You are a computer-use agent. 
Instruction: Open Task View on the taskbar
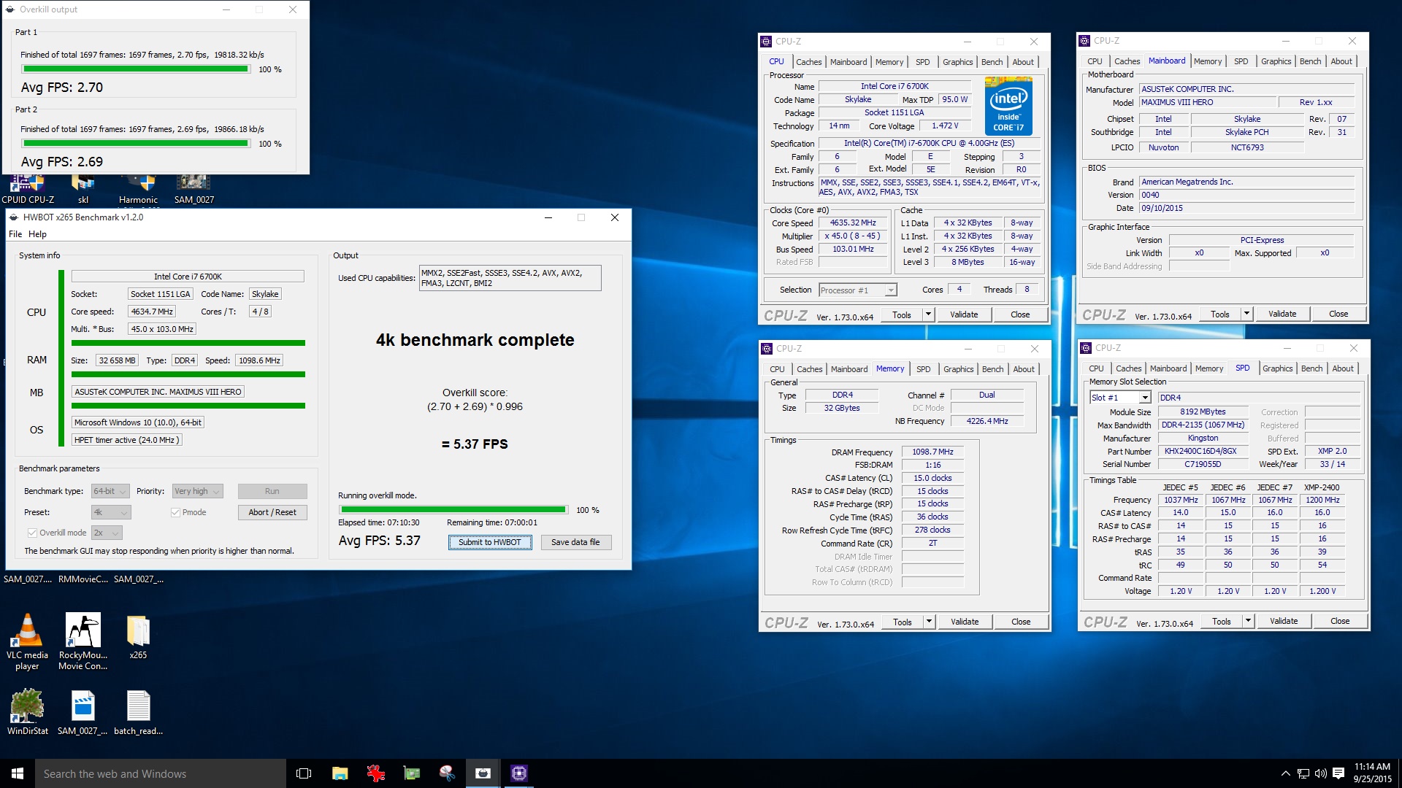pyautogui.click(x=304, y=773)
